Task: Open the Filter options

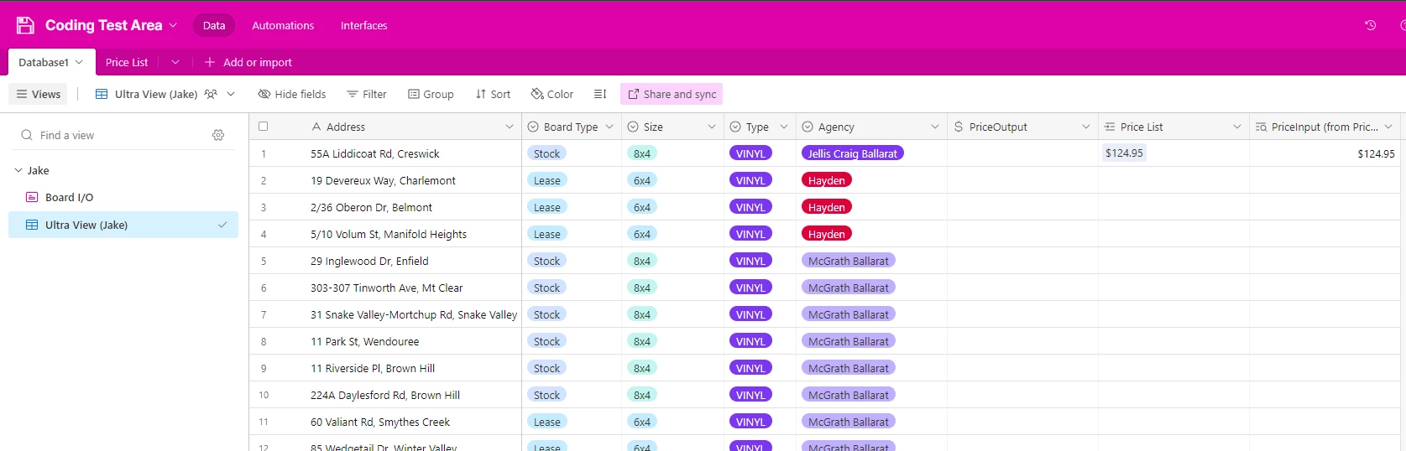Action: (x=367, y=94)
